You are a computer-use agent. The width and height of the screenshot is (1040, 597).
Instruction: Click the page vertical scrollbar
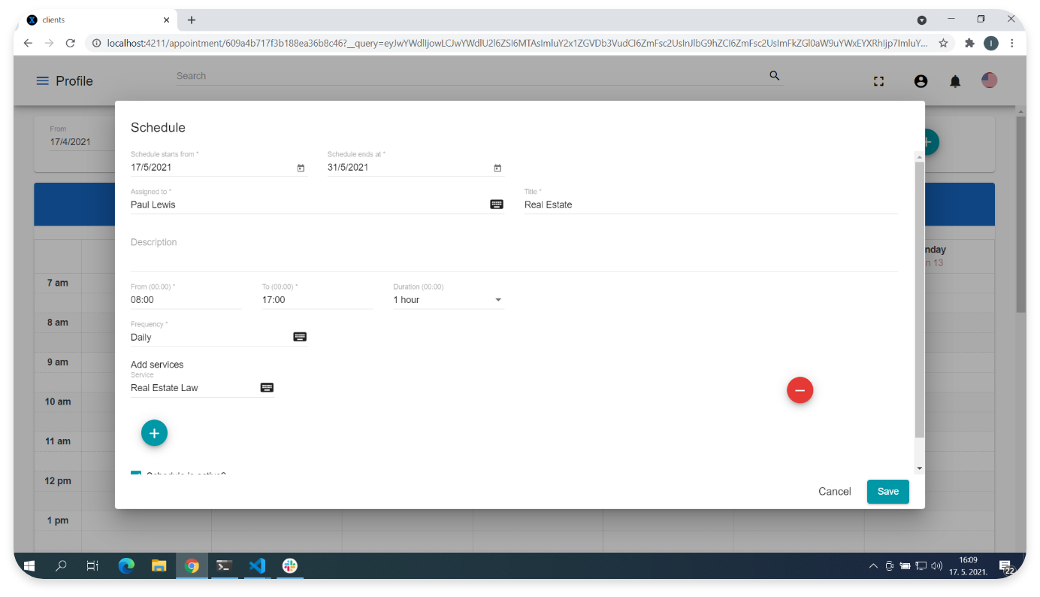pos(1020,214)
